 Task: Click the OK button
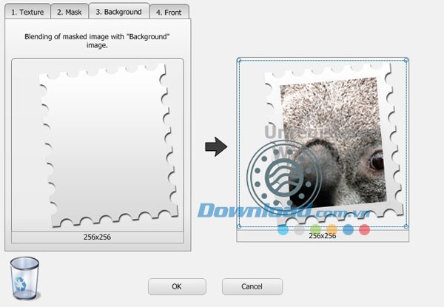(176, 286)
